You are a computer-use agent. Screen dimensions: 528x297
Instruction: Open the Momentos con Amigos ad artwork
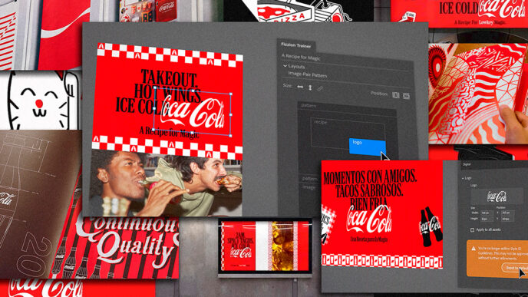382,215
